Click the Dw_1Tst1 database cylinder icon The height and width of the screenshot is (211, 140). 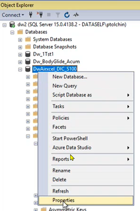28,54
